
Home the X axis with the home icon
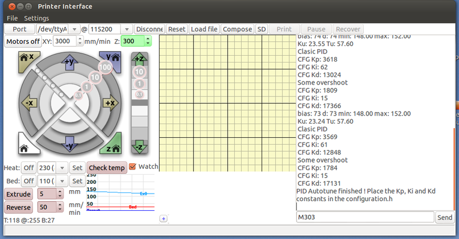pos(27,59)
